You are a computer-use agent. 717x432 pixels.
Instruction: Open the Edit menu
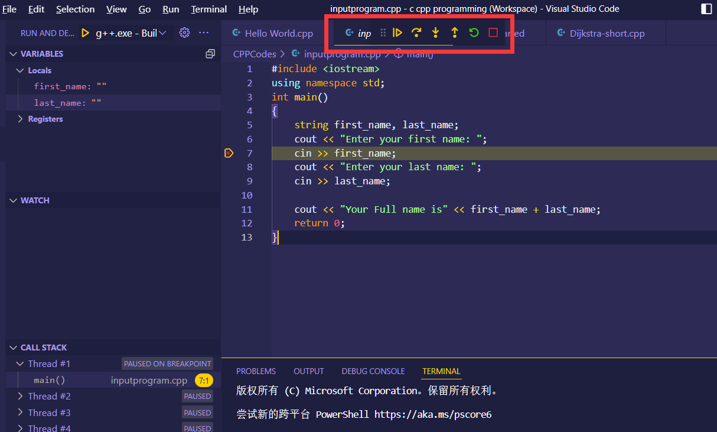pyautogui.click(x=36, y=9)
